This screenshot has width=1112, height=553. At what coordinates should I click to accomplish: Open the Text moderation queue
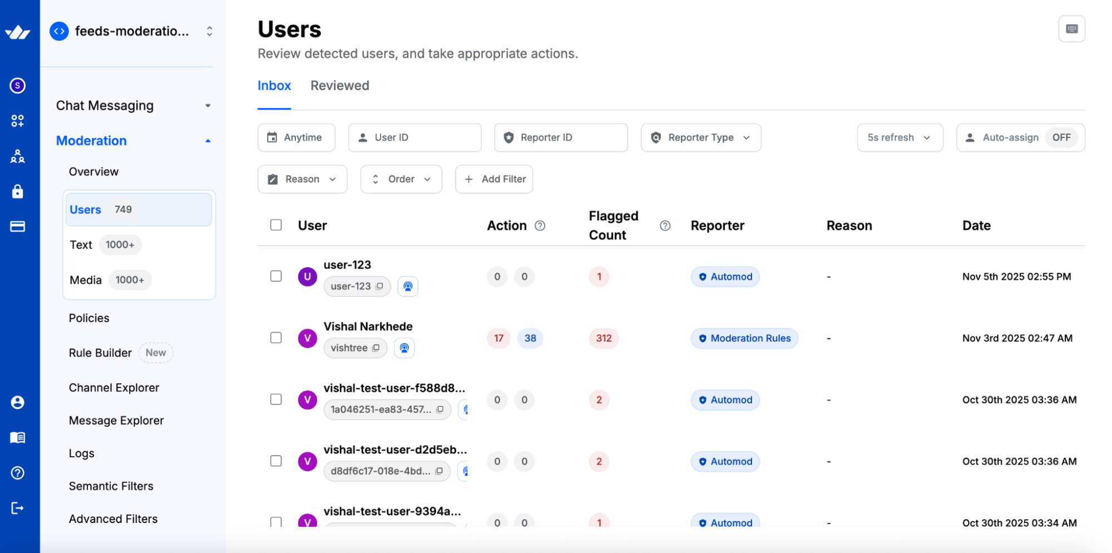[x=81, y=244]
